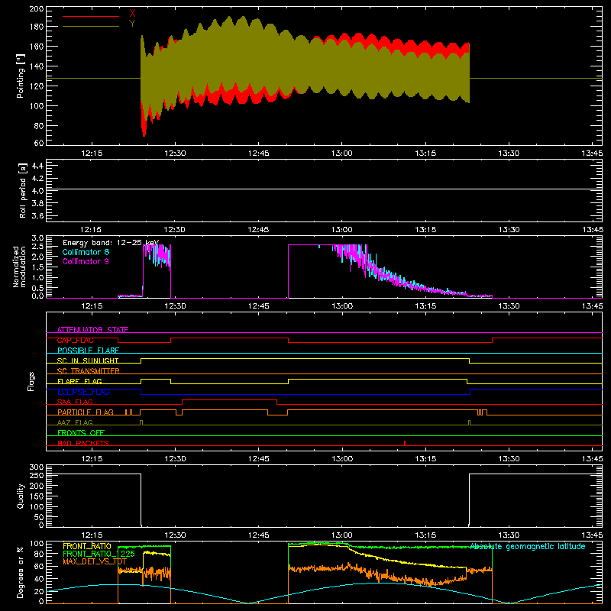The height and width of the screenshot is (611, 611).
Task: Select the FLARE_FLAG label
Action: pyautogui.click(x=79, y=381)
